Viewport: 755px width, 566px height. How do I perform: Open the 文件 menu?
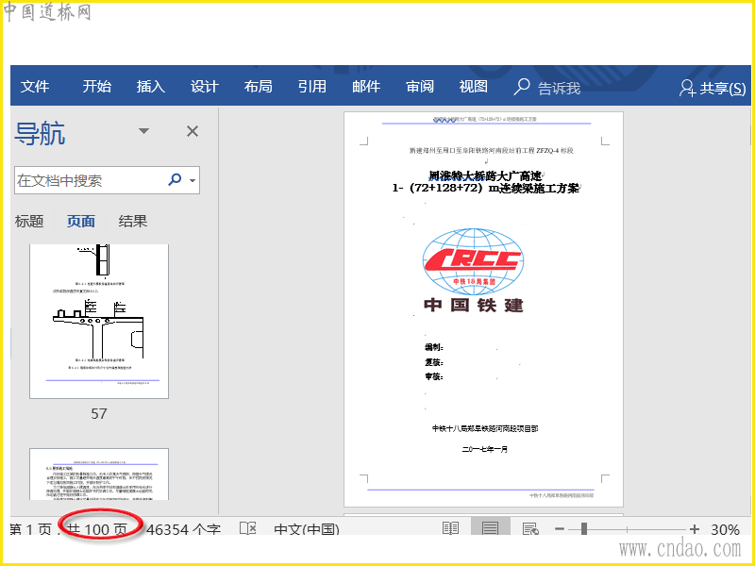point(35,87)
